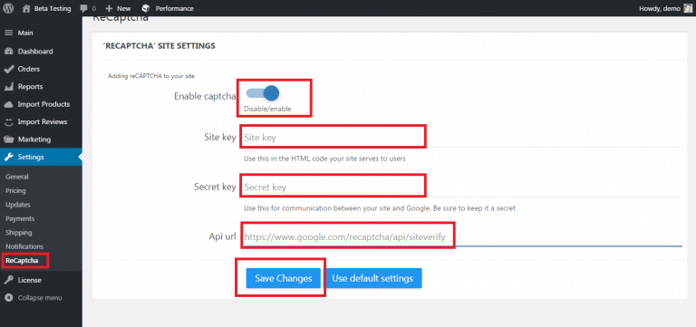Screen dimensions: 696x327
Task: Click the Site key field label
Action: tap(219, 137)
